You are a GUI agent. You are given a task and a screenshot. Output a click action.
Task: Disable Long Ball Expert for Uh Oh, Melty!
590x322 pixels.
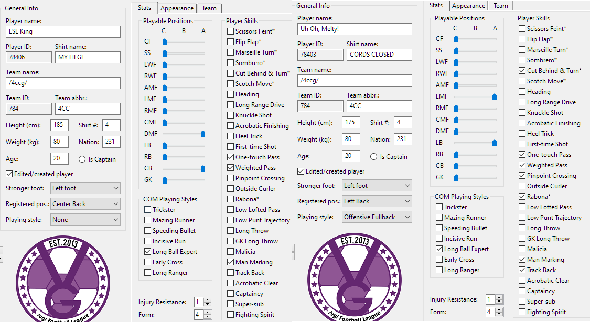[439, 249]
